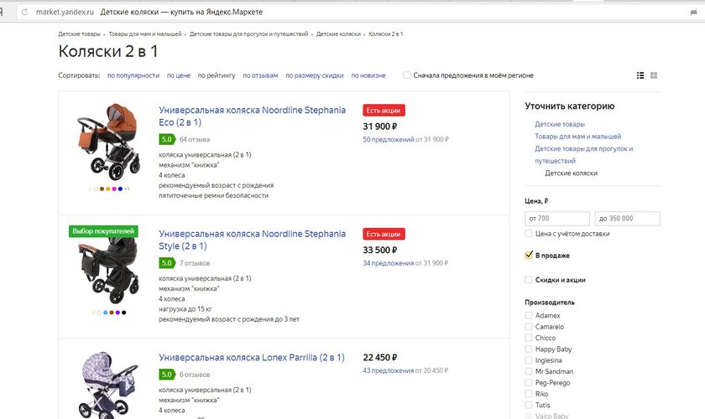Tick 'Цена с учётом доставки' checkbox

pos(529,234)
